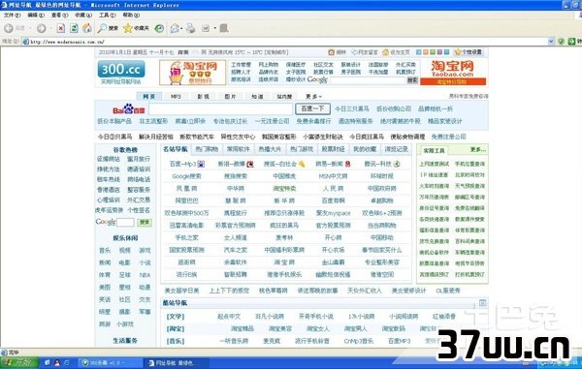Click the History toolbar icon

click(159, 28)
